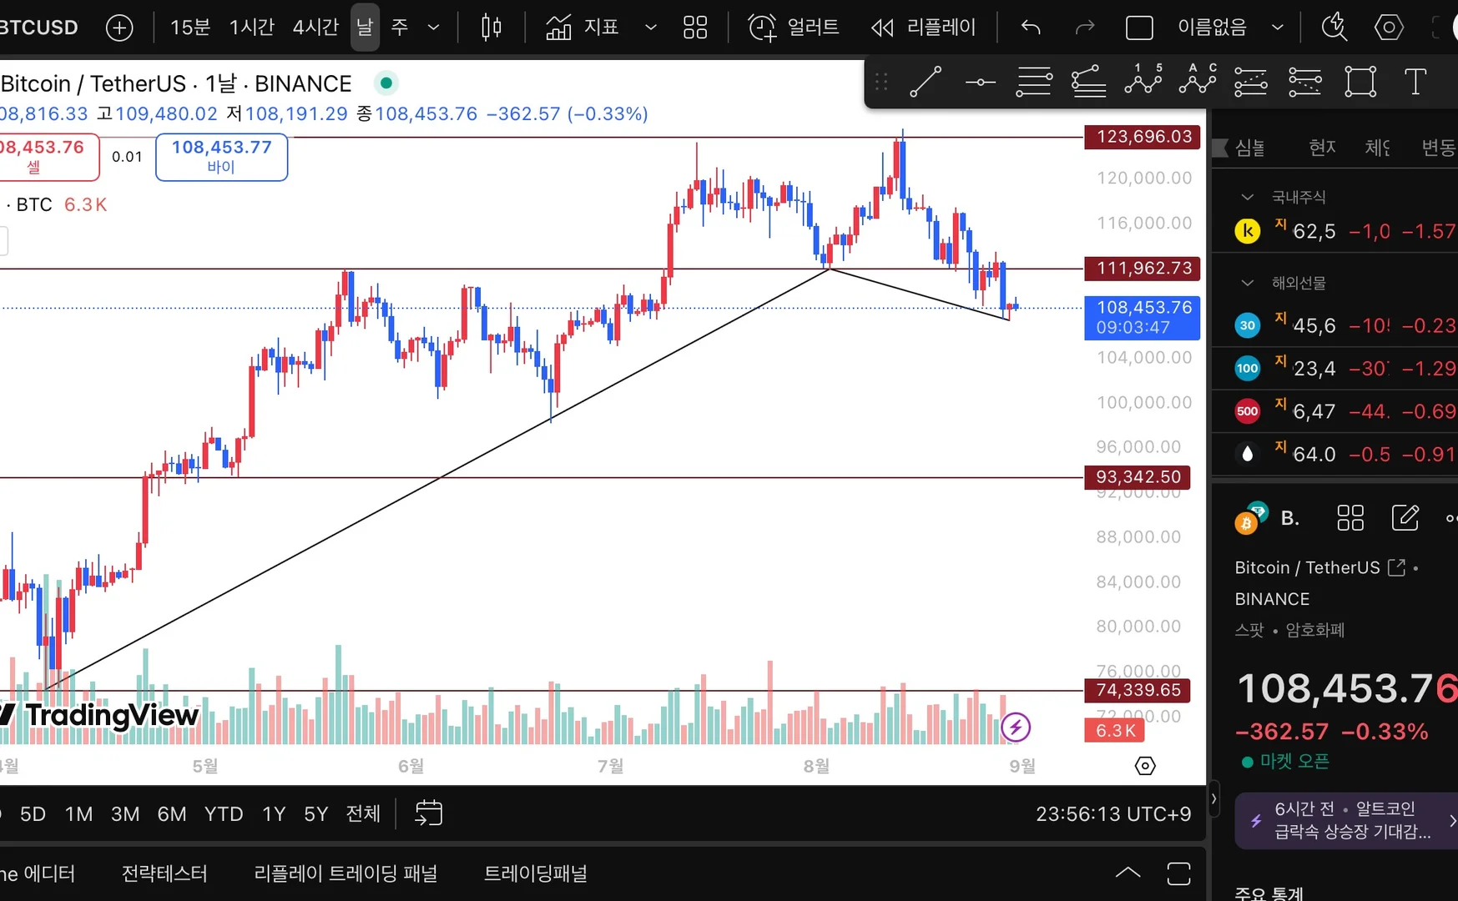Open the timeframe interval dropdown arrow
Image resolution: width=1458 pixels, height=901 pixels.
433,28
